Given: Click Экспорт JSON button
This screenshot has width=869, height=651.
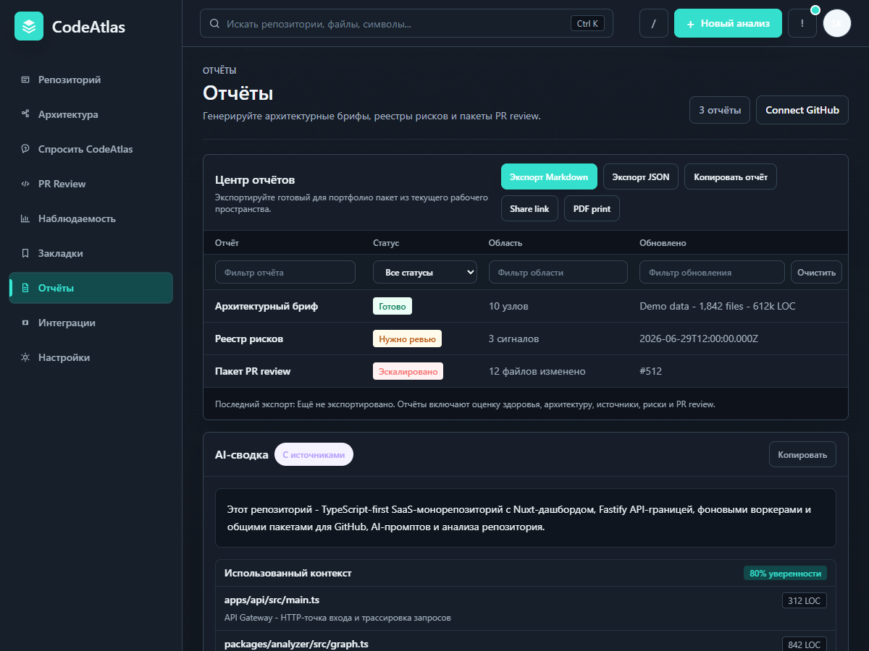Looking at the screenshot, I should tap(641, 176).
